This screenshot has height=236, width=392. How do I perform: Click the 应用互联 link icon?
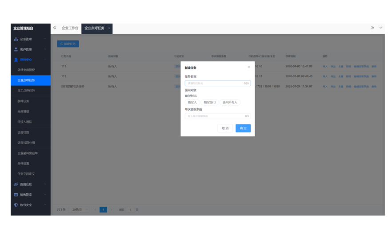tap(16, 184)
